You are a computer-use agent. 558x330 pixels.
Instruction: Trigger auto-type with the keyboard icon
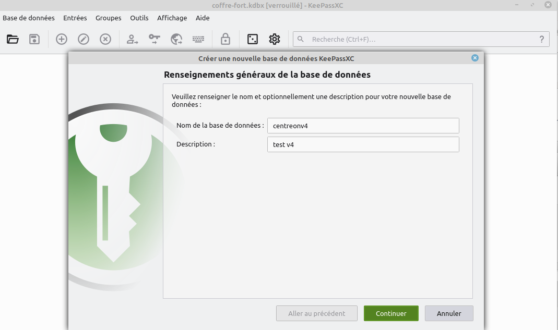pos(198,39)
